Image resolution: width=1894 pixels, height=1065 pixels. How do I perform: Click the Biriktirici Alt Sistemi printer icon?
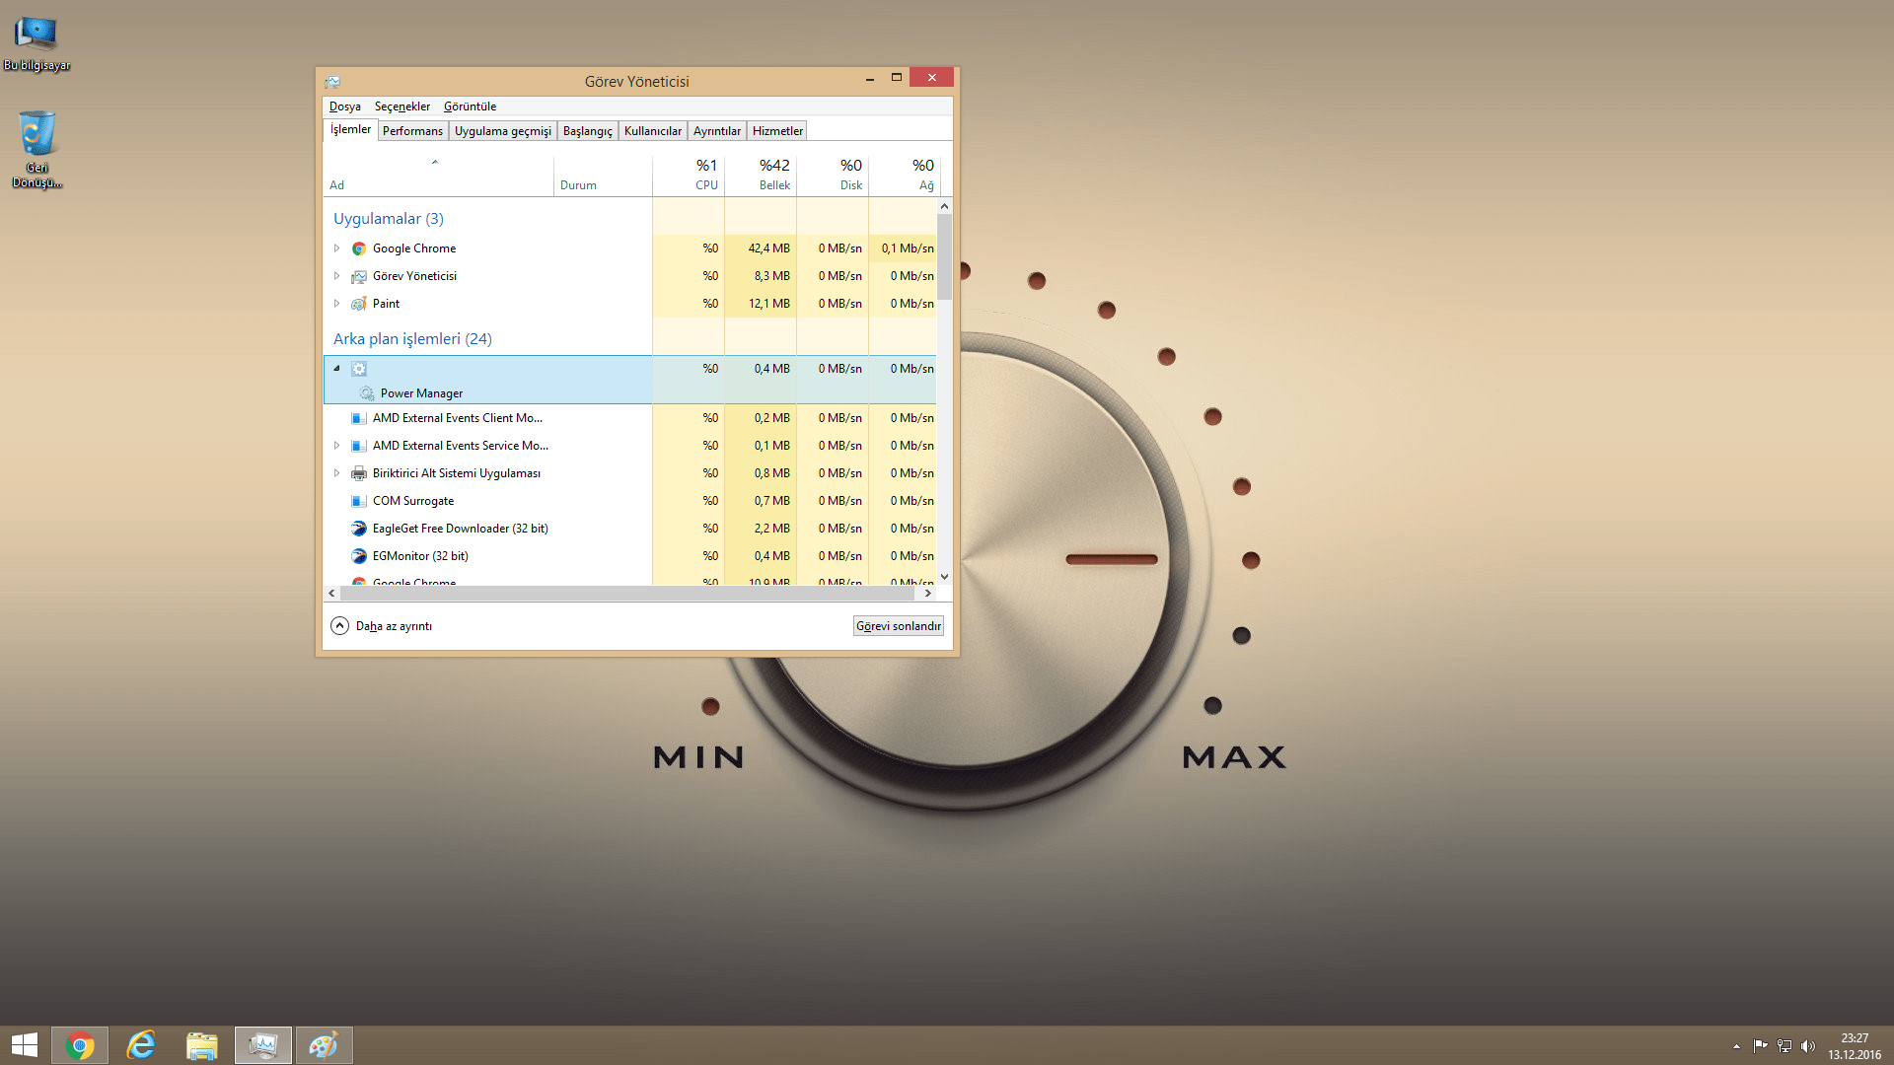tap(359, 473)
